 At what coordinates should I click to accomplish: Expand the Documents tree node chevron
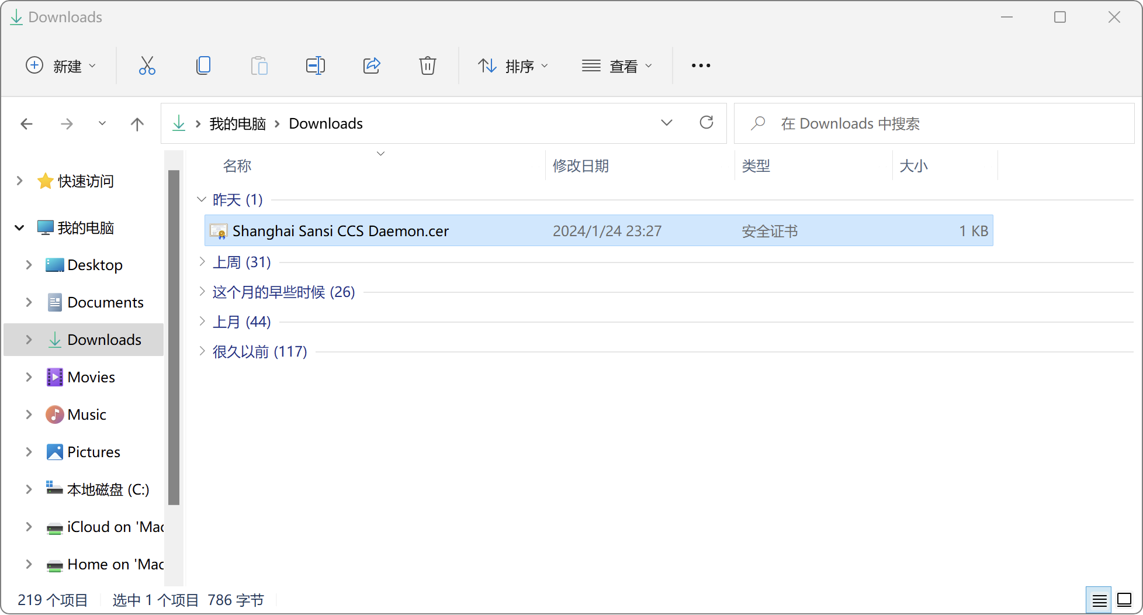[29, 302]
